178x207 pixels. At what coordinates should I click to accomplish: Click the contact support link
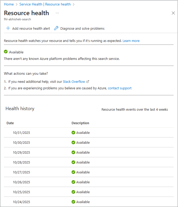[x=120, y=88]
